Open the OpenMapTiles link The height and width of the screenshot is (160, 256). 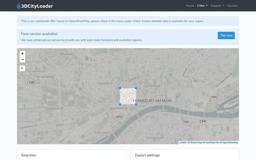[x=213, y=142]
